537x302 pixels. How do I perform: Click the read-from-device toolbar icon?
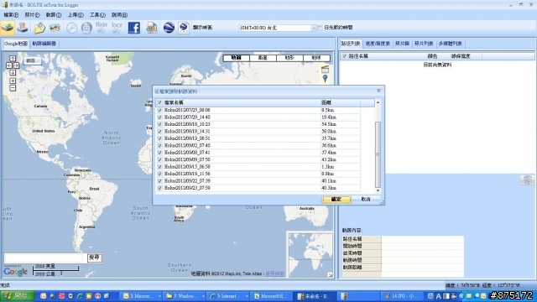pyautogui.click(x=8, y=28)
